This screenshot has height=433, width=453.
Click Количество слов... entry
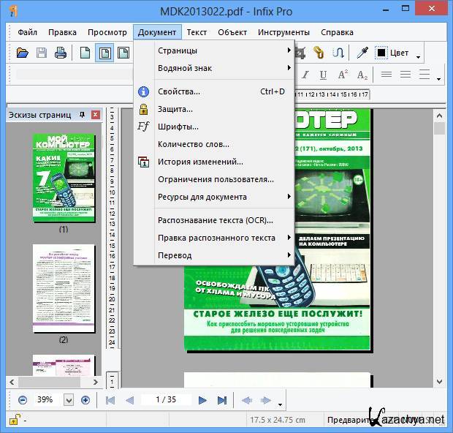[194, 144]
